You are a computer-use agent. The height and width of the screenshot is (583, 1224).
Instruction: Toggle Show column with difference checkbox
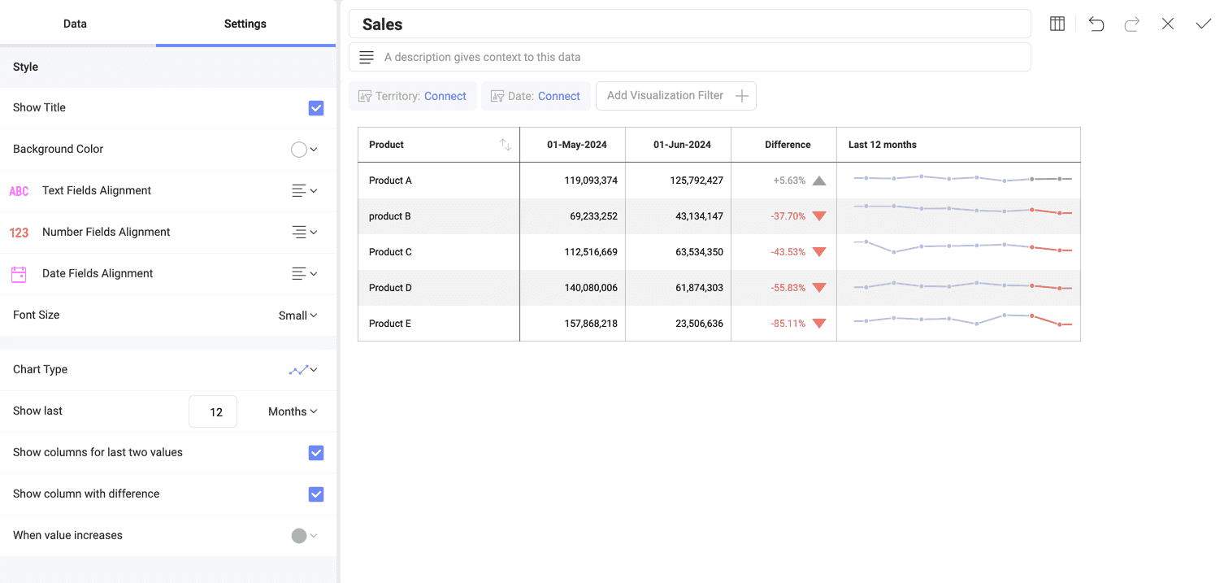(x=316, y=494)
